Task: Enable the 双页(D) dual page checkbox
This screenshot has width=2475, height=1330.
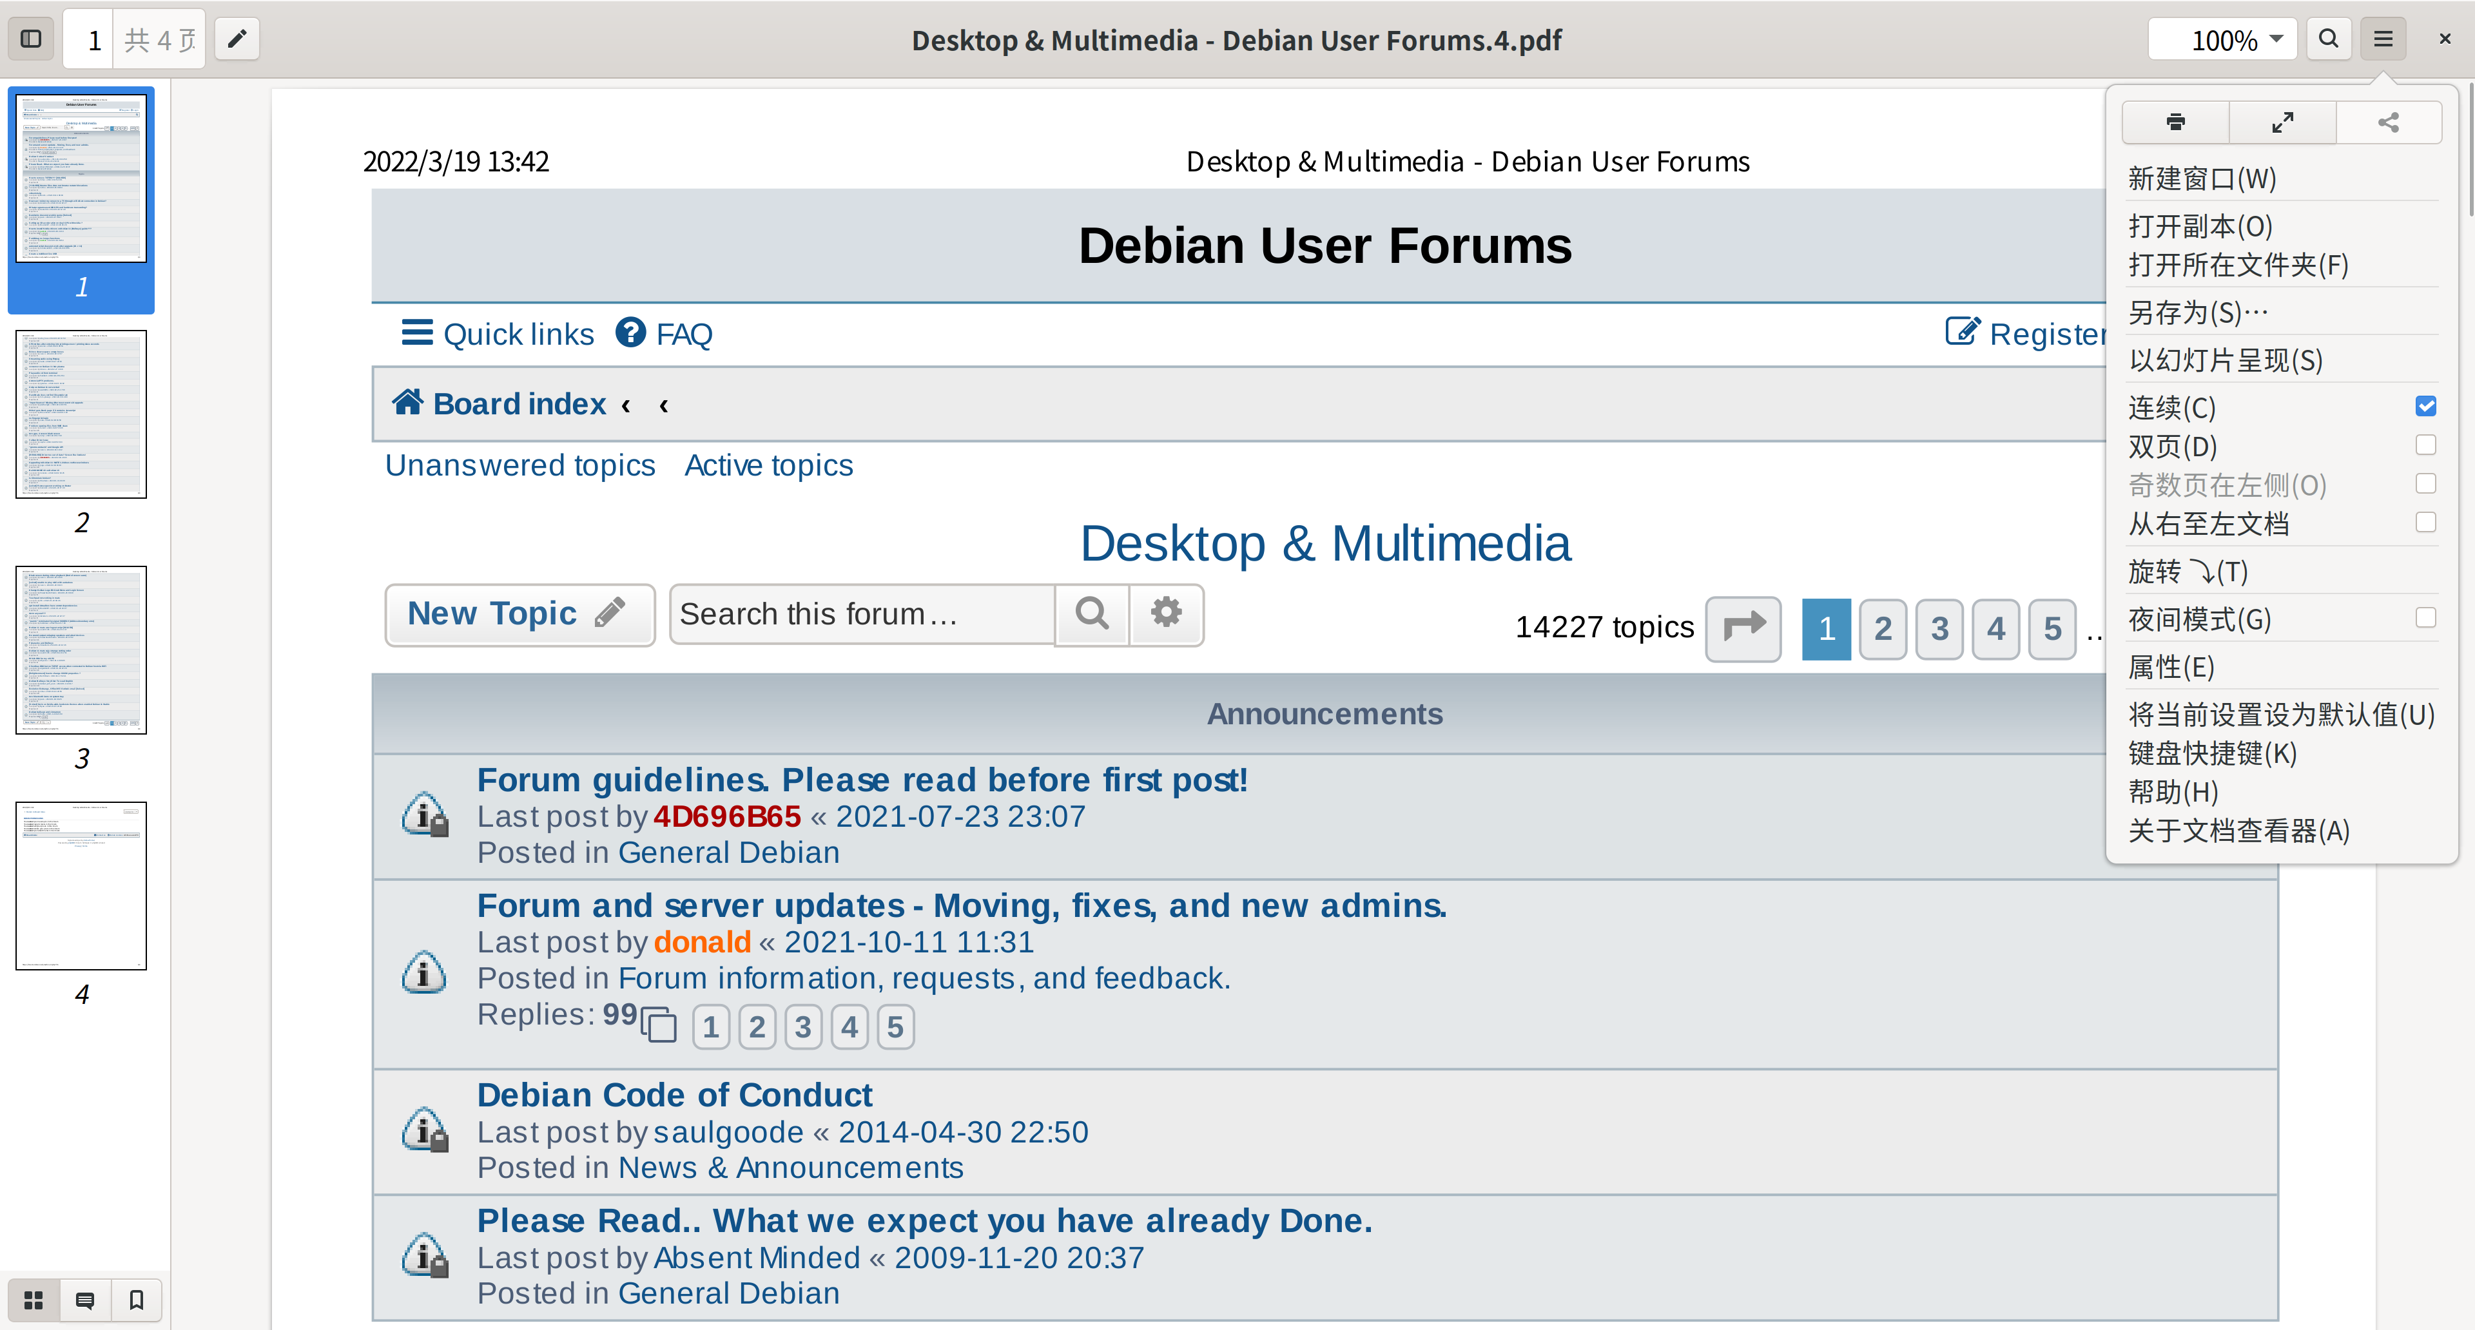Action: pyautogui.click(x=2425, y=445)
